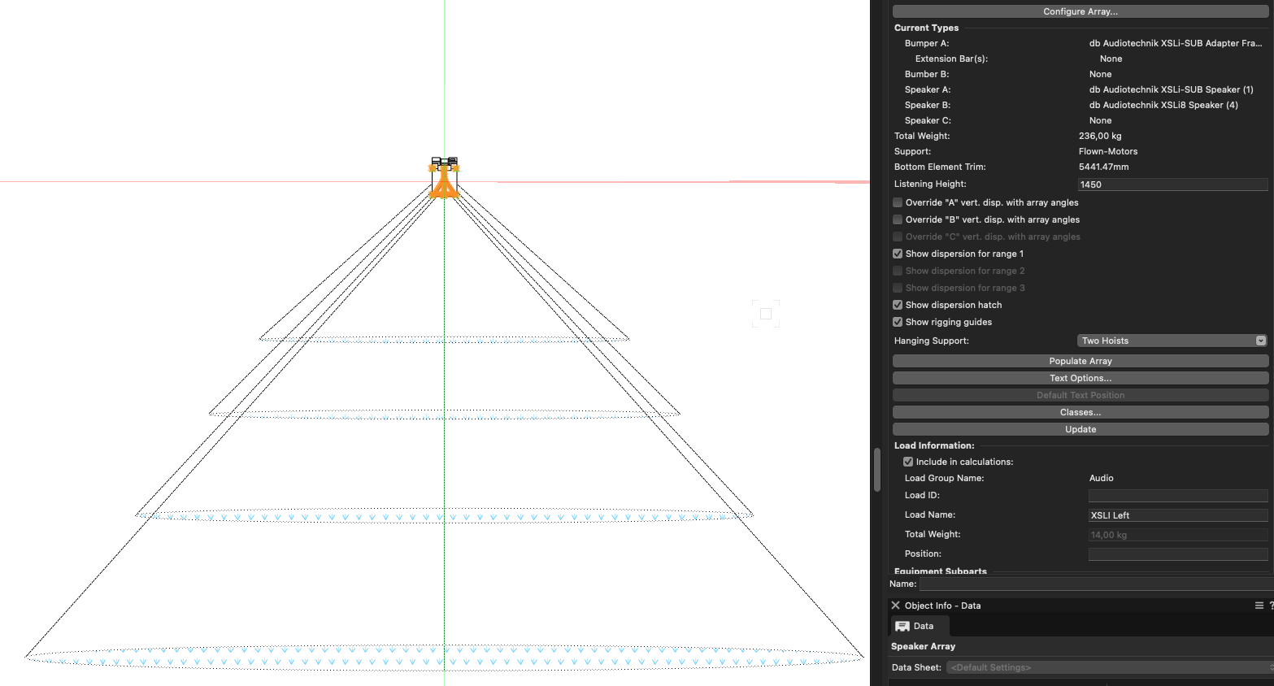The width and height of the screenshot is (1274, 686).
Task: Enable Override "A" vert. disp. with array angles
Action: click(x=898, y=202)
